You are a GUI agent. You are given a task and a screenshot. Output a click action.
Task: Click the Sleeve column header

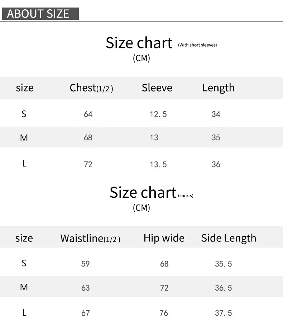157,88
